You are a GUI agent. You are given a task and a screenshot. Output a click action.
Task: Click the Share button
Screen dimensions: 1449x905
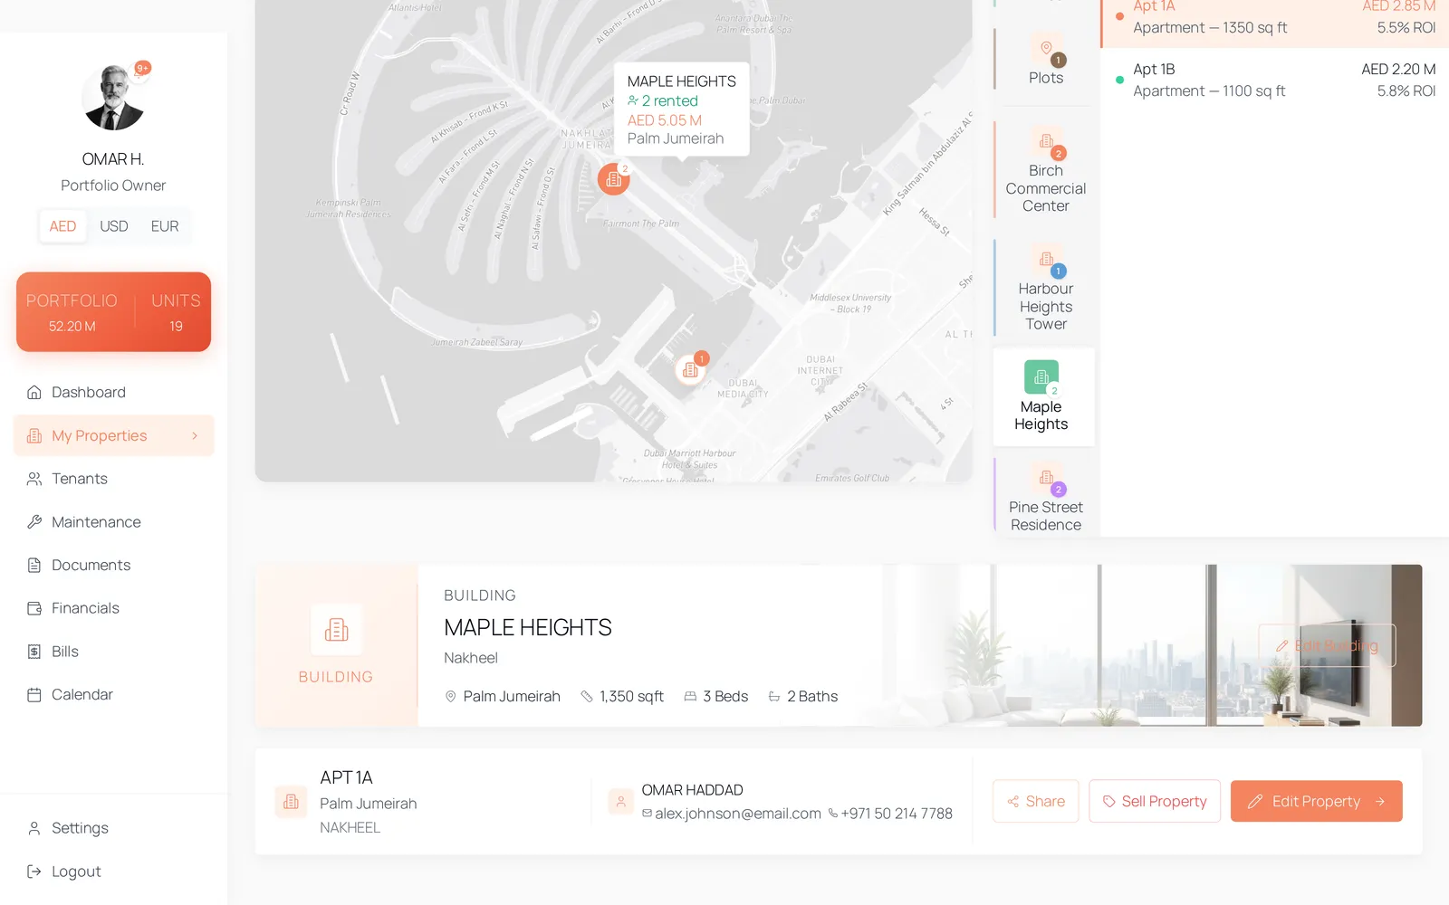tap(1036, 801)
